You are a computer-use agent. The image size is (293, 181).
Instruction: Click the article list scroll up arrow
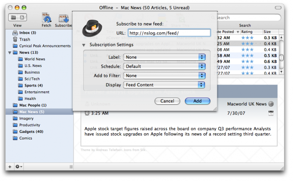coord(281,38)
